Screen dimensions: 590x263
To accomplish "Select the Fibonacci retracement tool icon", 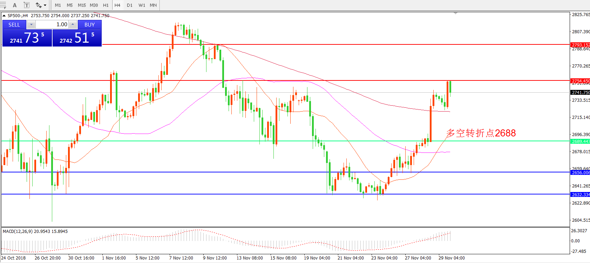I will tap(3, 5).
